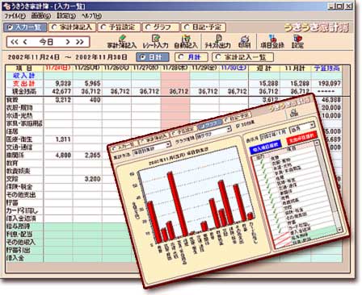Select the 家計簿記入 radio tab

[x=72, y=27]
